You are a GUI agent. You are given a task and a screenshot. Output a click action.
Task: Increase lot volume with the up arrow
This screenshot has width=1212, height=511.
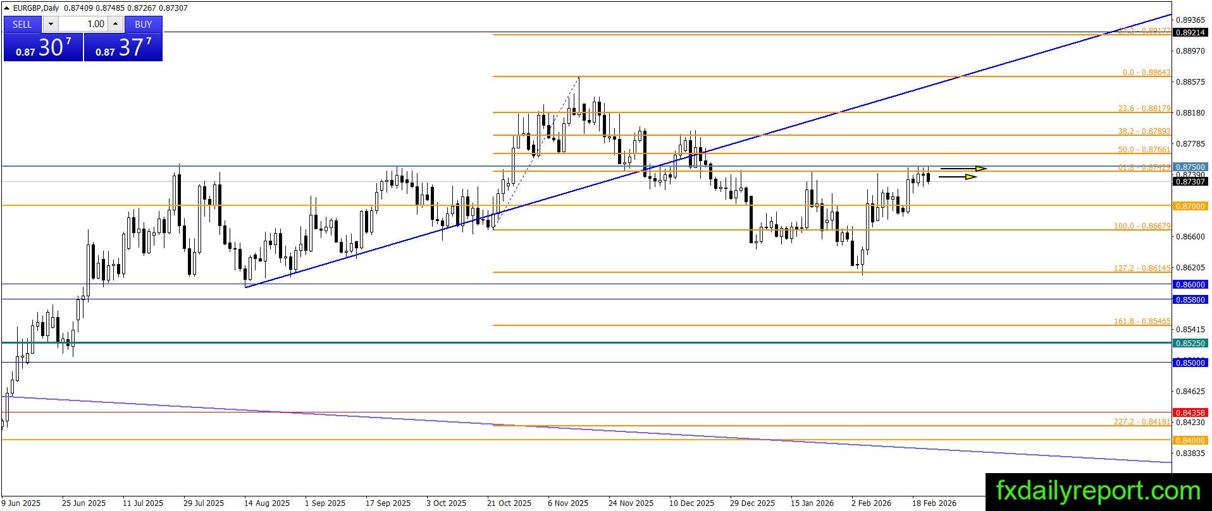pos(115,24)
